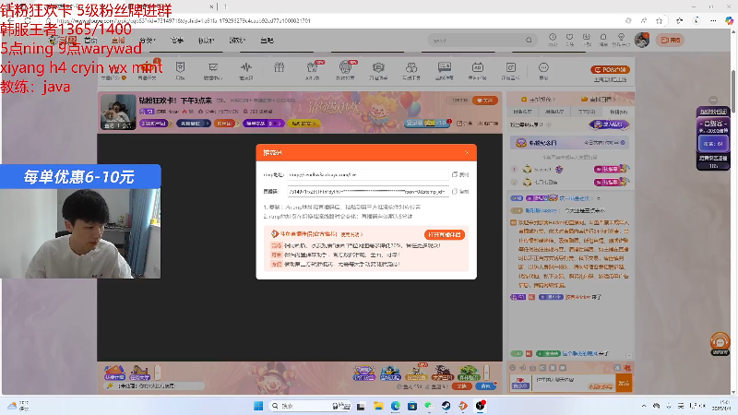Viewport: 738px width, 415px height.
Task: Open the third dropdown menu in top nav
Action: click(206, 40)
